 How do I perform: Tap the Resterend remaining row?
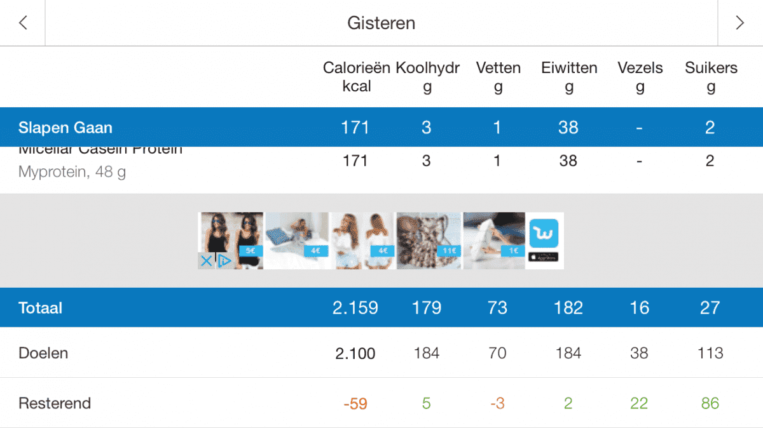click(55, 403)
